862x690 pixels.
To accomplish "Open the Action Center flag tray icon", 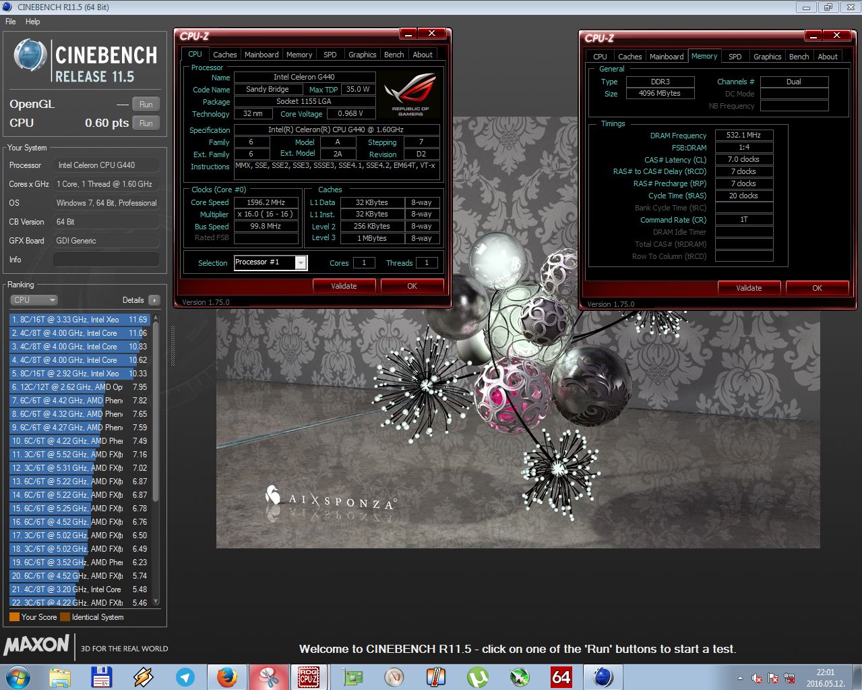I will coord(772,678).
